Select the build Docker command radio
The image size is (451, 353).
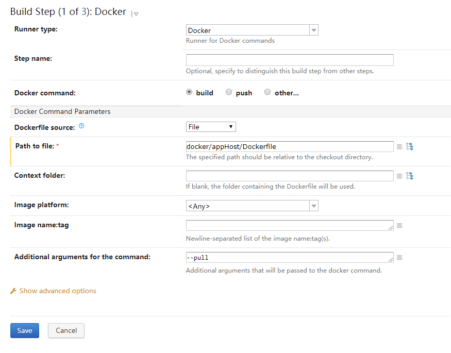(x=189, y=92)
